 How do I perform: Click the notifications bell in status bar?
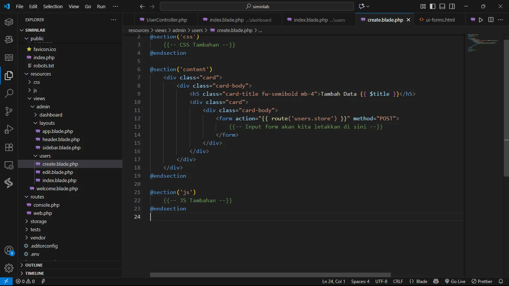500,282
